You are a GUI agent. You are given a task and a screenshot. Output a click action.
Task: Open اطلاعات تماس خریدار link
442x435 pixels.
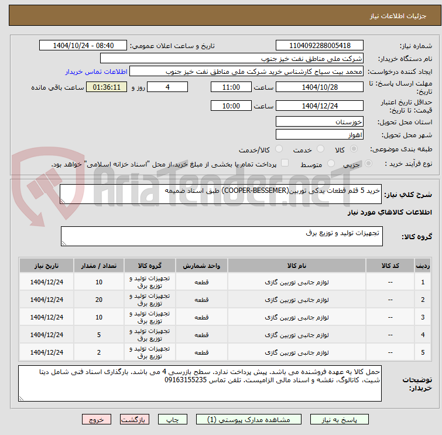click(97, 72)
